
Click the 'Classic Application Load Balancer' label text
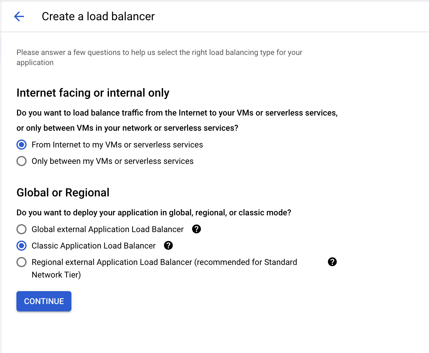[94, 246]
